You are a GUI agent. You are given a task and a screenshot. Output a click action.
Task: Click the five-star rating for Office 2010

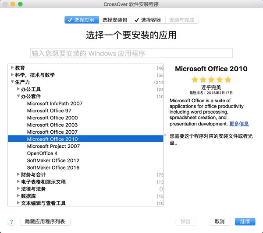211,80
